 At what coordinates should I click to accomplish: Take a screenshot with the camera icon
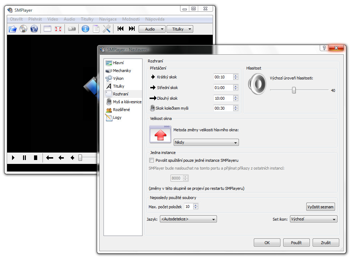coord(72,29)
